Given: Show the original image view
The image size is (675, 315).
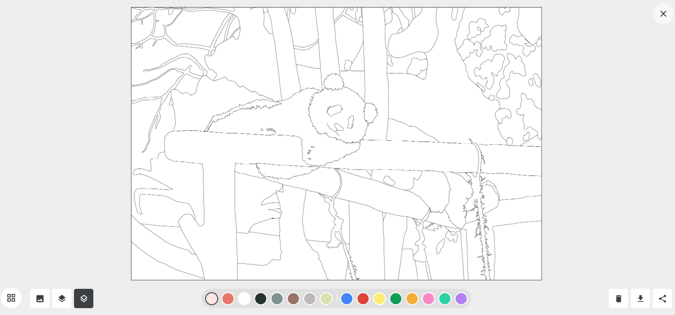Looking at the screenshot, I should pyautogui.click(x=40, y=299).
